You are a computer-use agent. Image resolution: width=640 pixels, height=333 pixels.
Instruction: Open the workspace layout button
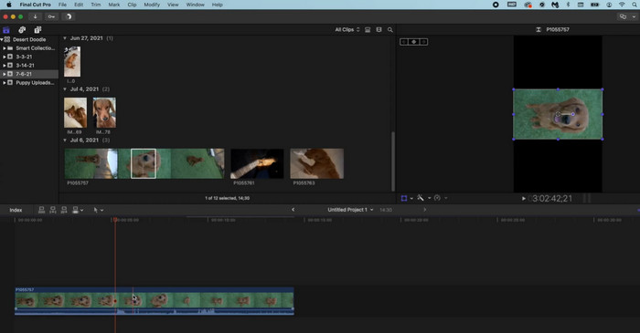623,16
